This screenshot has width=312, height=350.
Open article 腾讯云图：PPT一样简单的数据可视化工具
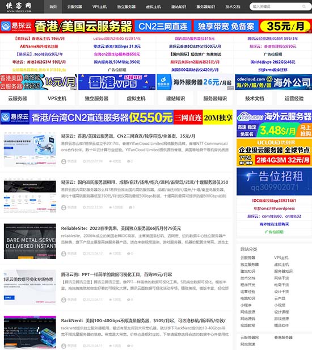(x=116, y=274)
